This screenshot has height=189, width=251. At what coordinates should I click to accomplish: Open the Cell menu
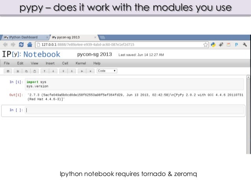click(65, 63)
